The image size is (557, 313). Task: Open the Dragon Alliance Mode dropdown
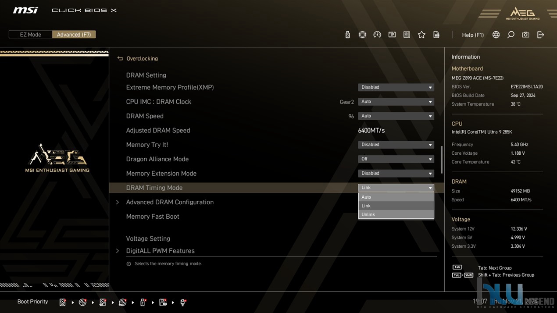pyautogui.click(x=396, y=159)
